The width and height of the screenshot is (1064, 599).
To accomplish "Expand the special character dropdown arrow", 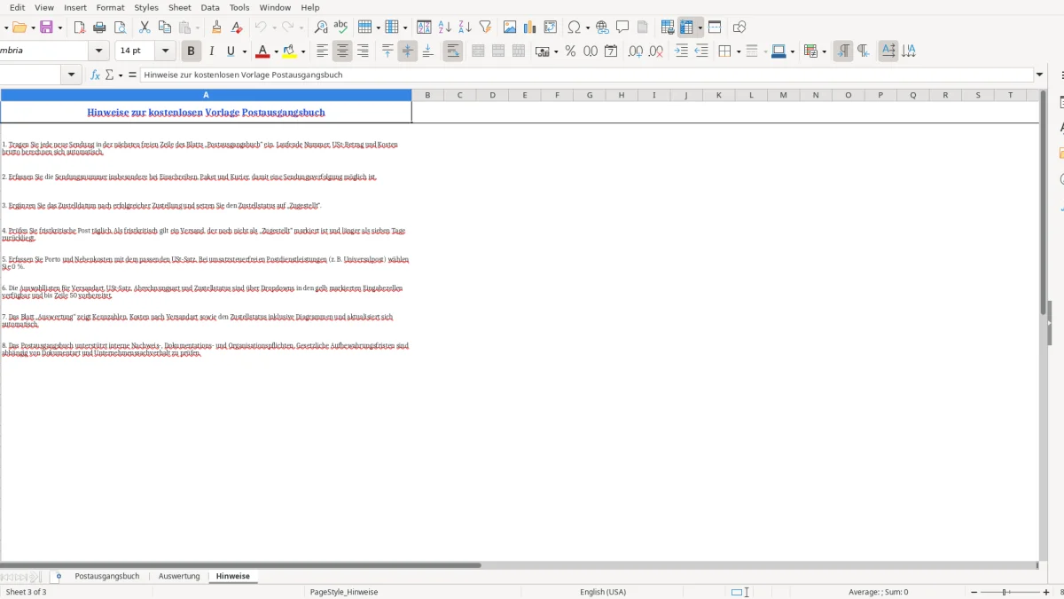I will [587, 28].
